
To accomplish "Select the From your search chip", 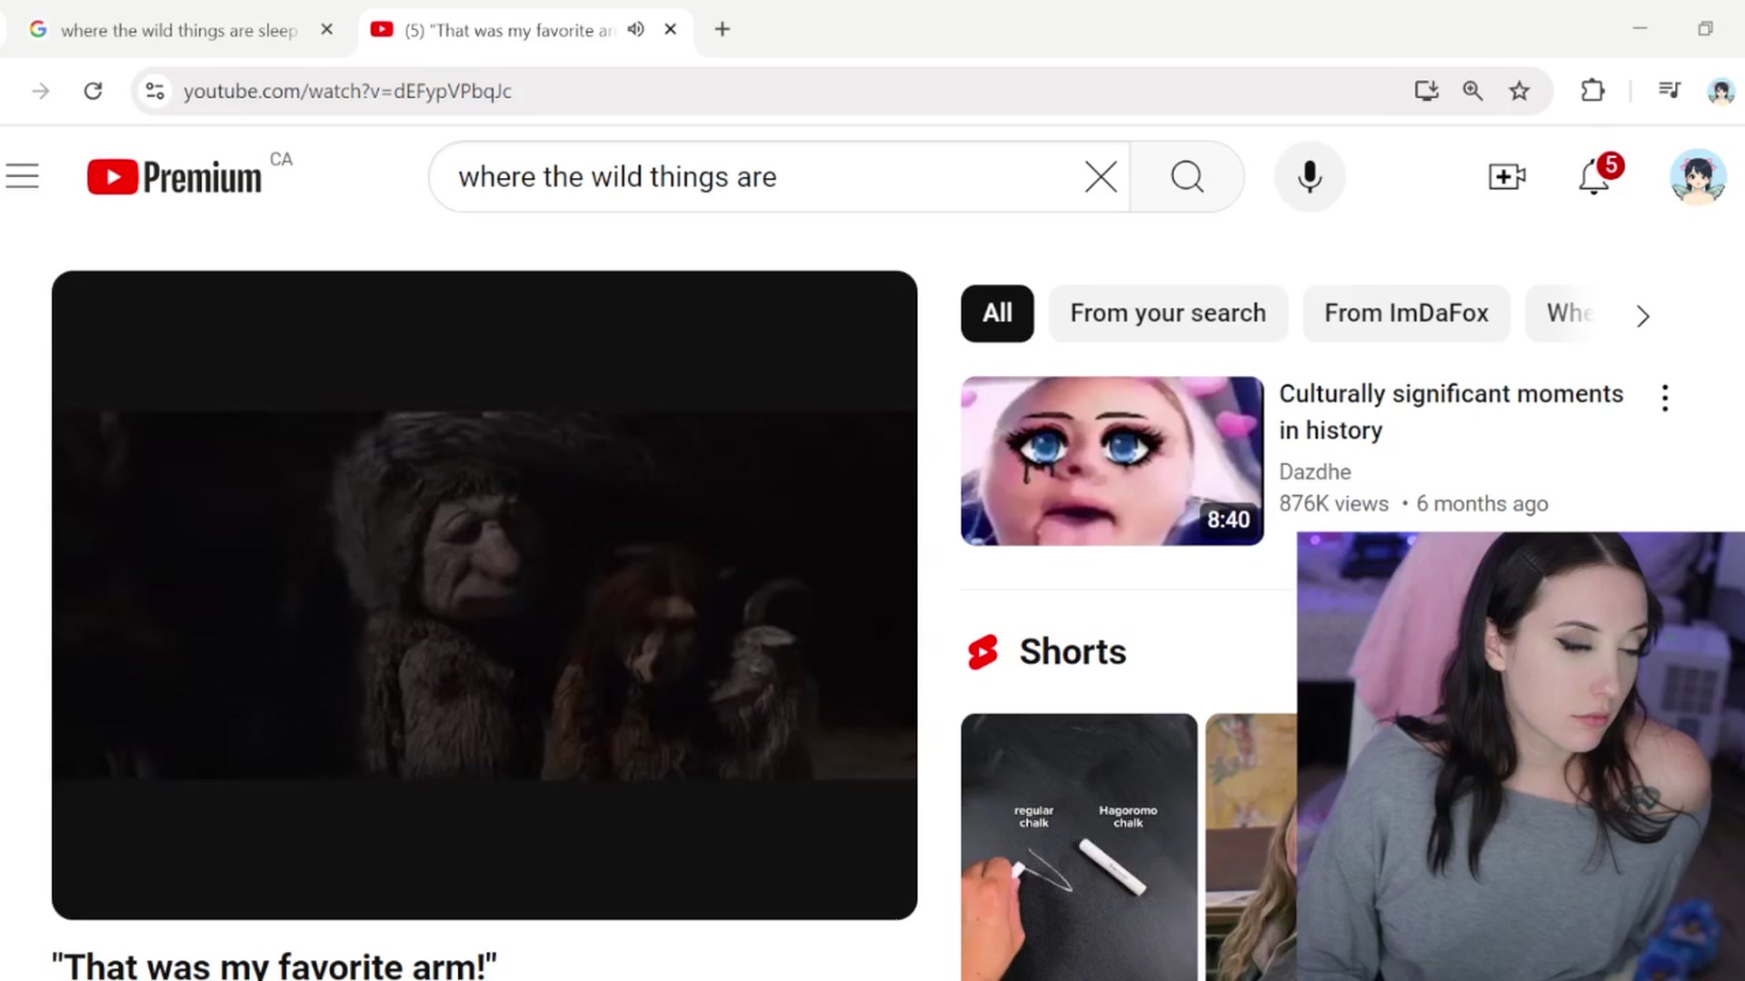I will (x=1168, y=313).
